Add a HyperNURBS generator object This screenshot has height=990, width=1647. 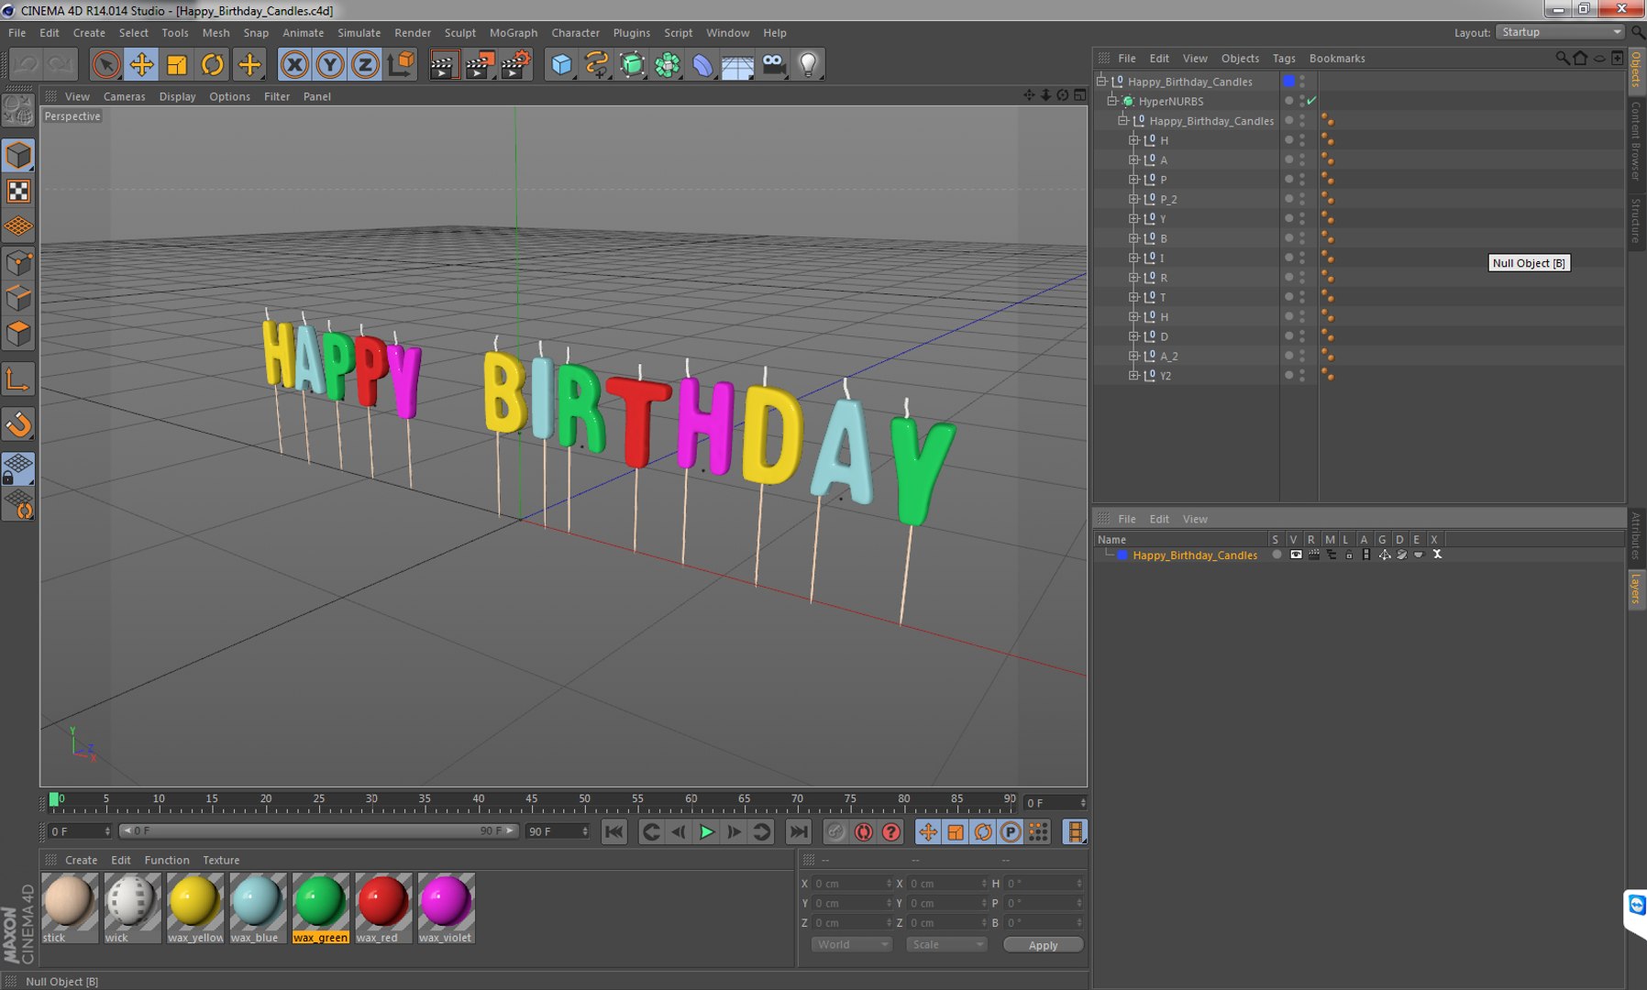(x=632, y=64)
